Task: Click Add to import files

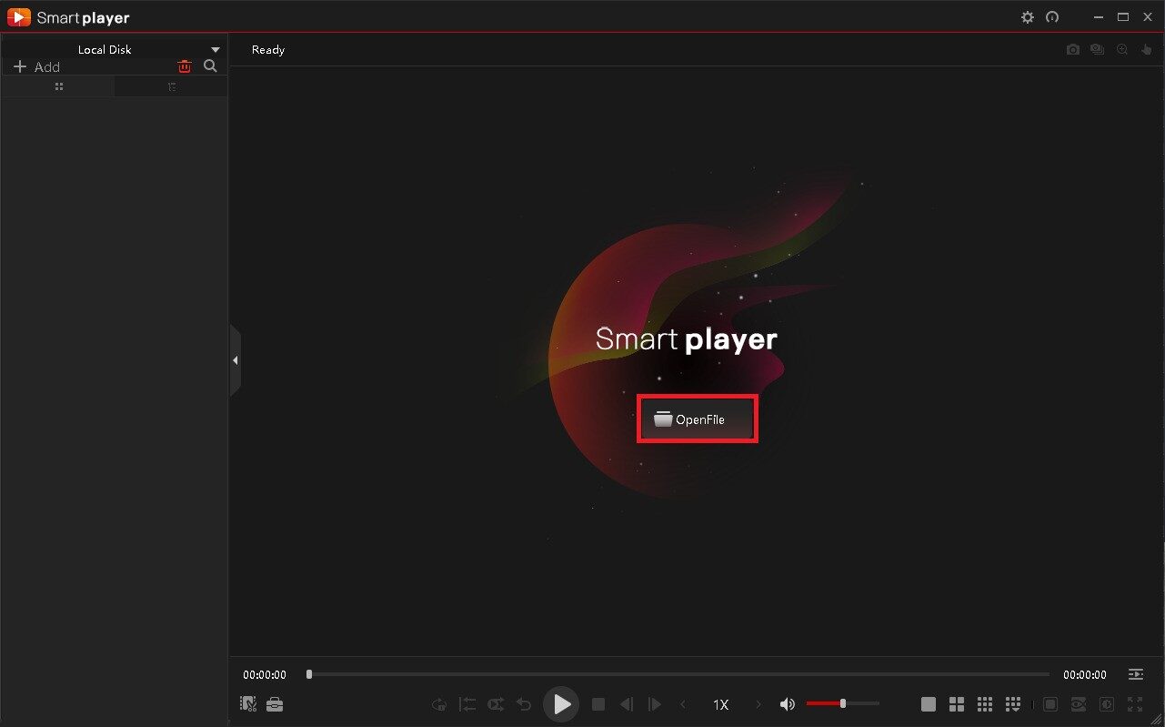Action: (x=37, y=67)
